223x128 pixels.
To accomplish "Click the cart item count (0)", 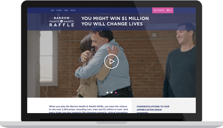I will click(170, 10).
